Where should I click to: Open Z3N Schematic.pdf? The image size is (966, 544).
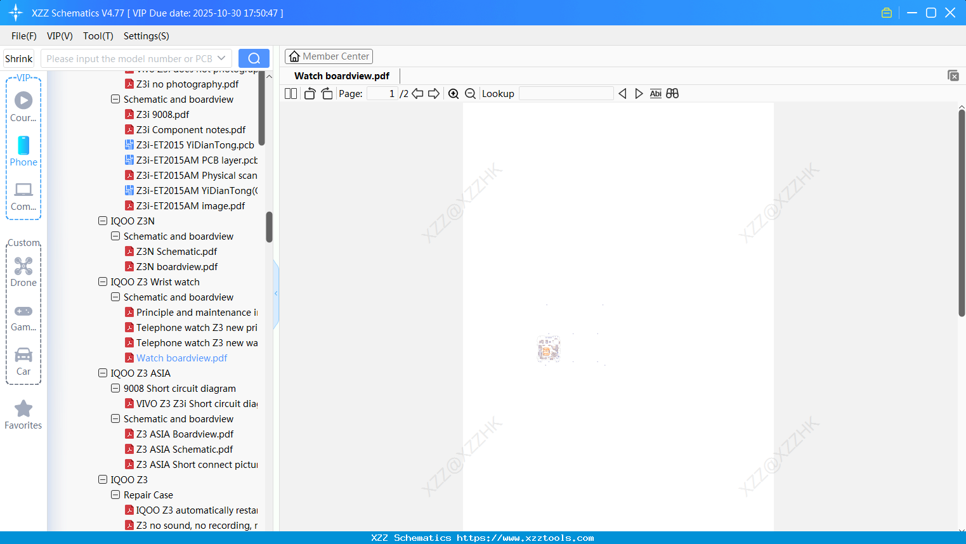(177, 252)
